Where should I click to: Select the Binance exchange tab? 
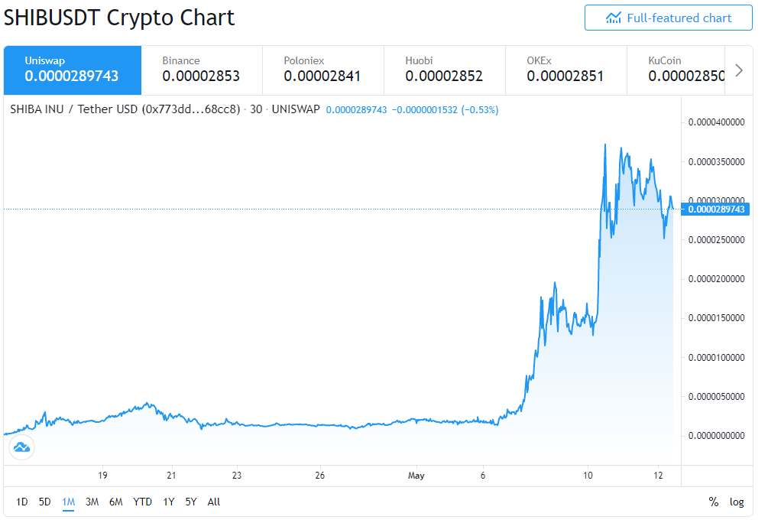(202, 70)
